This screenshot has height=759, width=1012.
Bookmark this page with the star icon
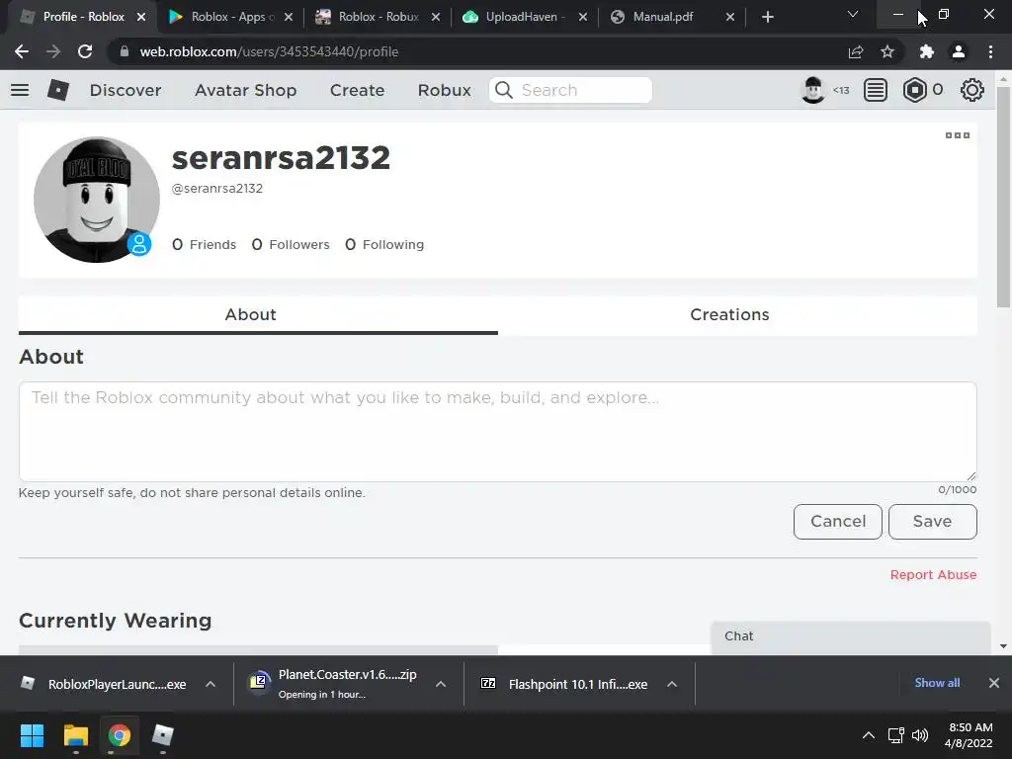tap(887, 51)
